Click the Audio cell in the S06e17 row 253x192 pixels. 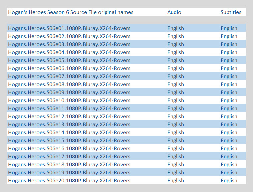click(x=176, y=157)
